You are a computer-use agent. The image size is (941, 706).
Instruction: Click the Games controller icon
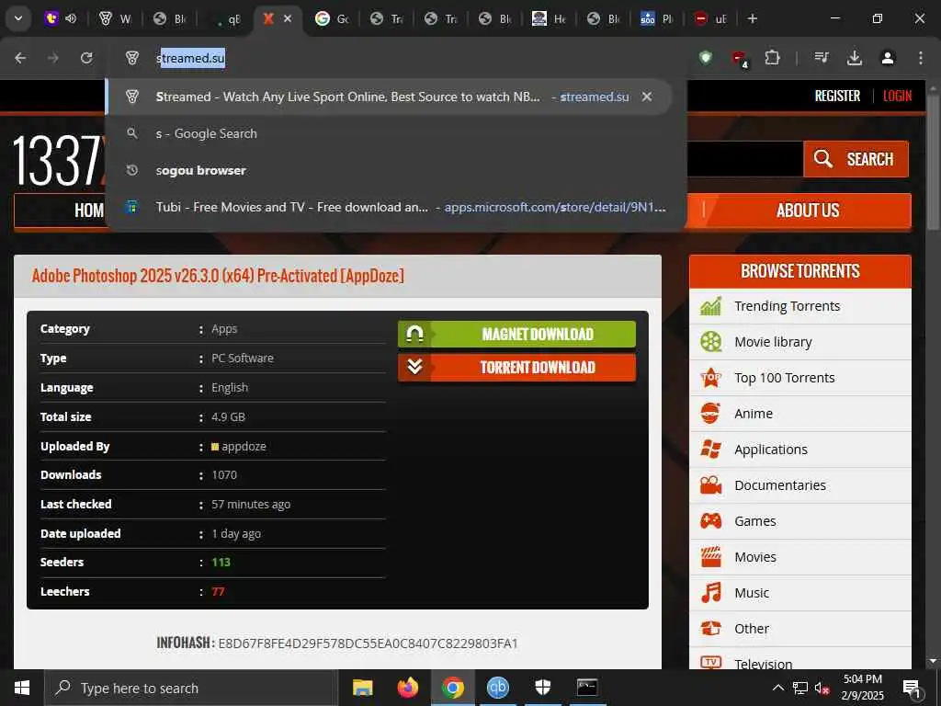(x=710, y=521)
